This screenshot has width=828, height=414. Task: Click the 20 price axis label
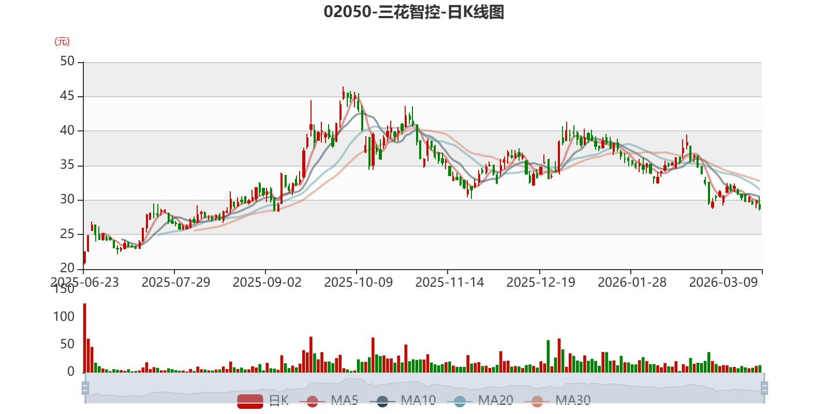pos(67,268)
